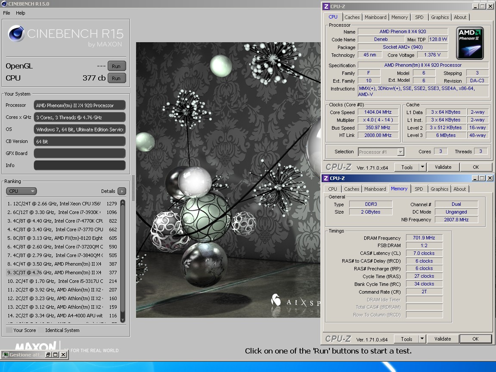
Task: Click OK in upper CPU-Z window
Action: (476, 167)
